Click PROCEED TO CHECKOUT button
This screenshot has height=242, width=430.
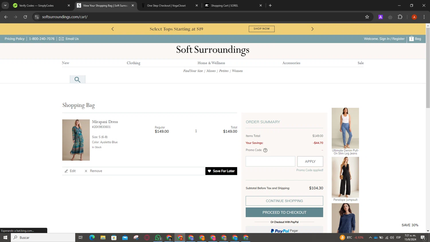point(284,212)
